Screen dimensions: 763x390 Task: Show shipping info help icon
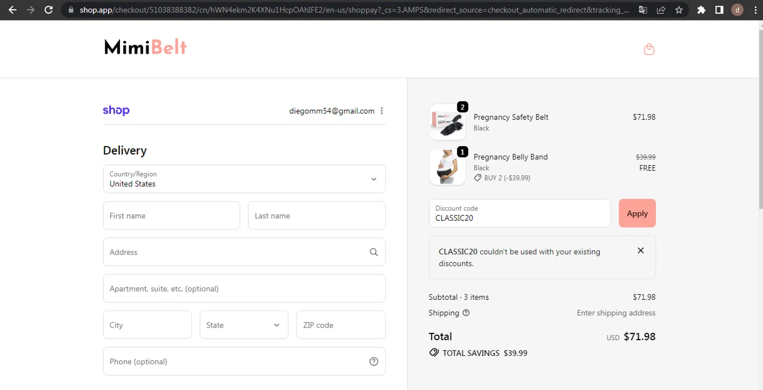coord(466,313)
